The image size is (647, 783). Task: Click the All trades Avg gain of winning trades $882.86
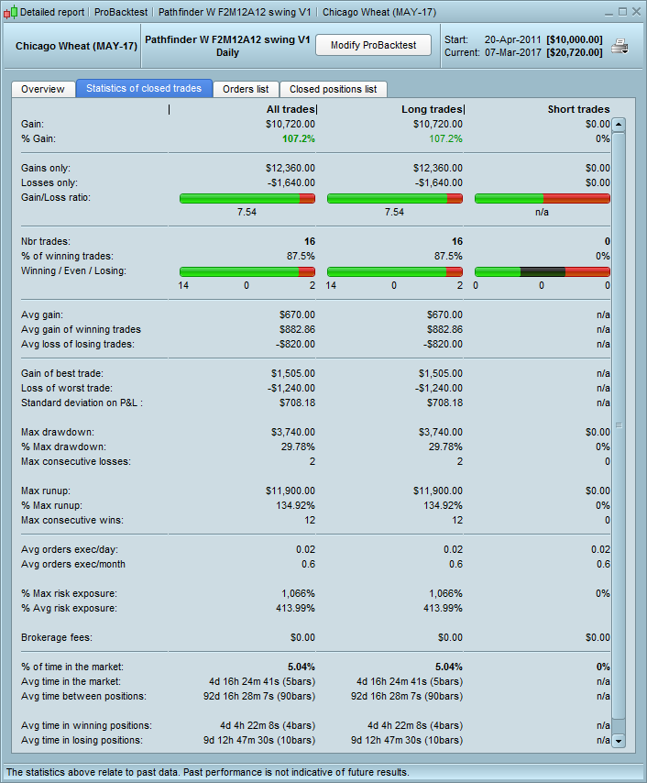click(297, 329)
